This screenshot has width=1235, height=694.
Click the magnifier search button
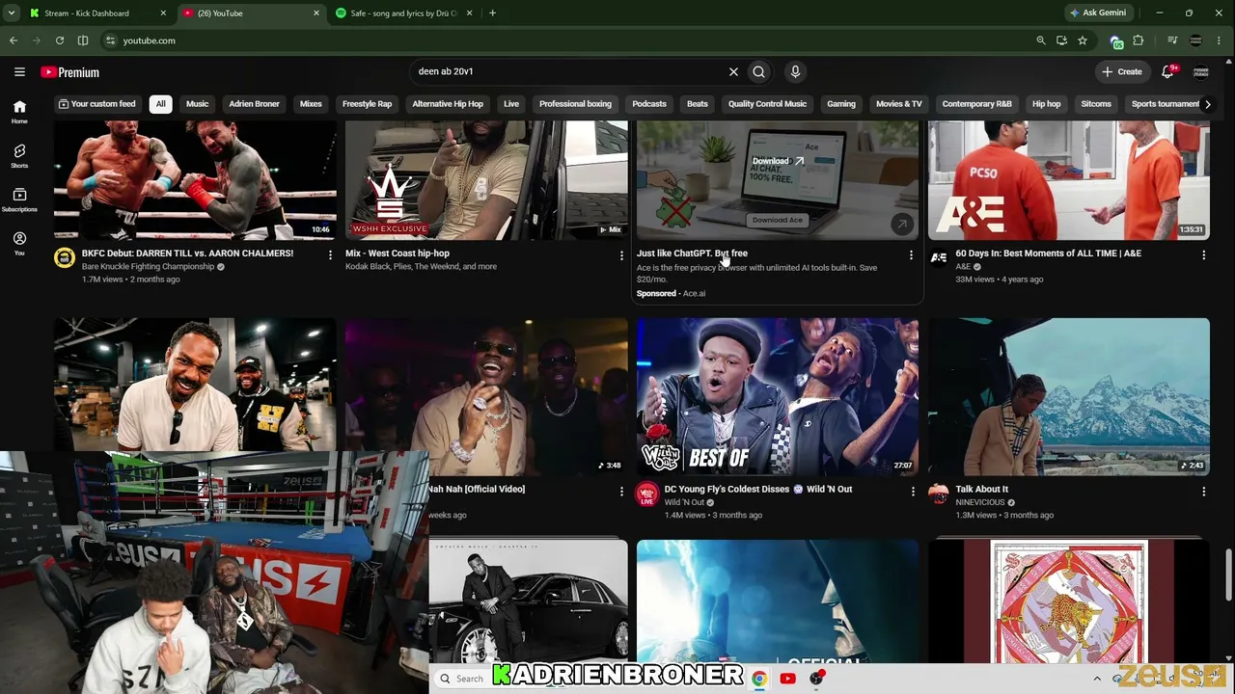click(759, 71)
